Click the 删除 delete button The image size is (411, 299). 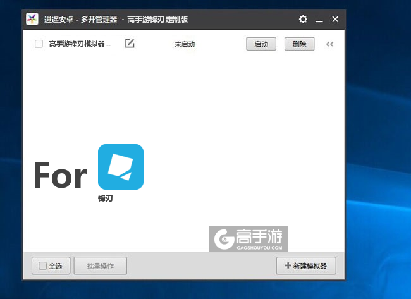coord(299,44)
